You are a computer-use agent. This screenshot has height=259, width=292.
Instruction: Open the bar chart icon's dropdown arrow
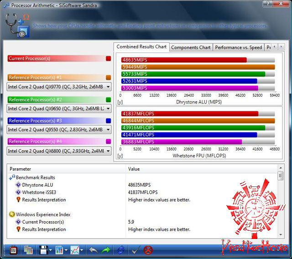tap(66, 250)
